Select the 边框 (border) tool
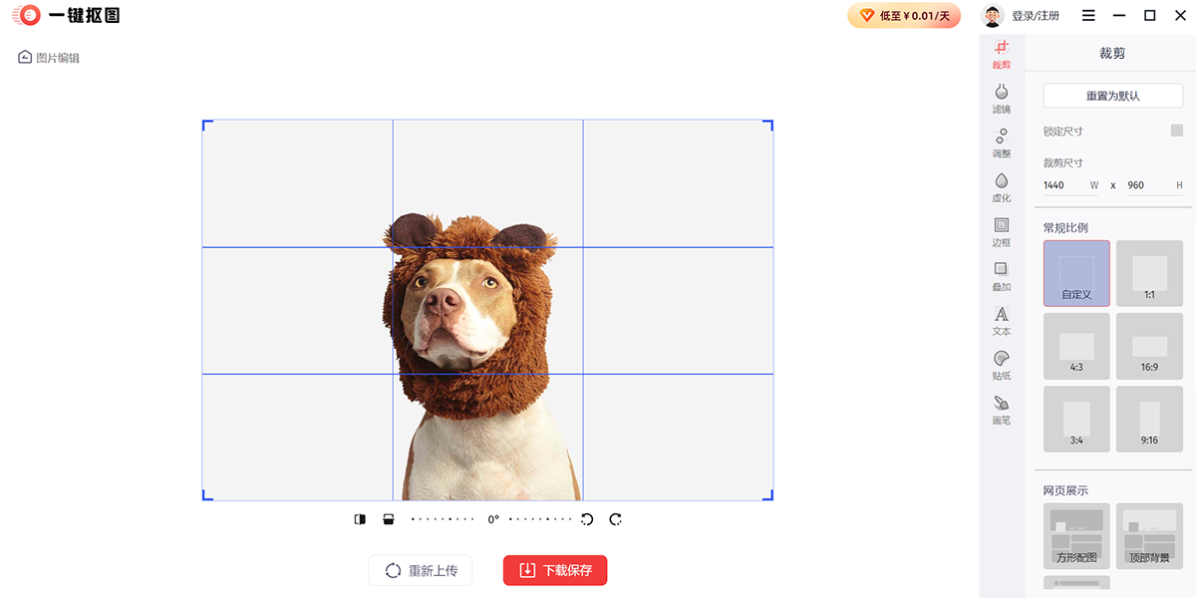The image size is (1196, 598). pos(1001,231)
